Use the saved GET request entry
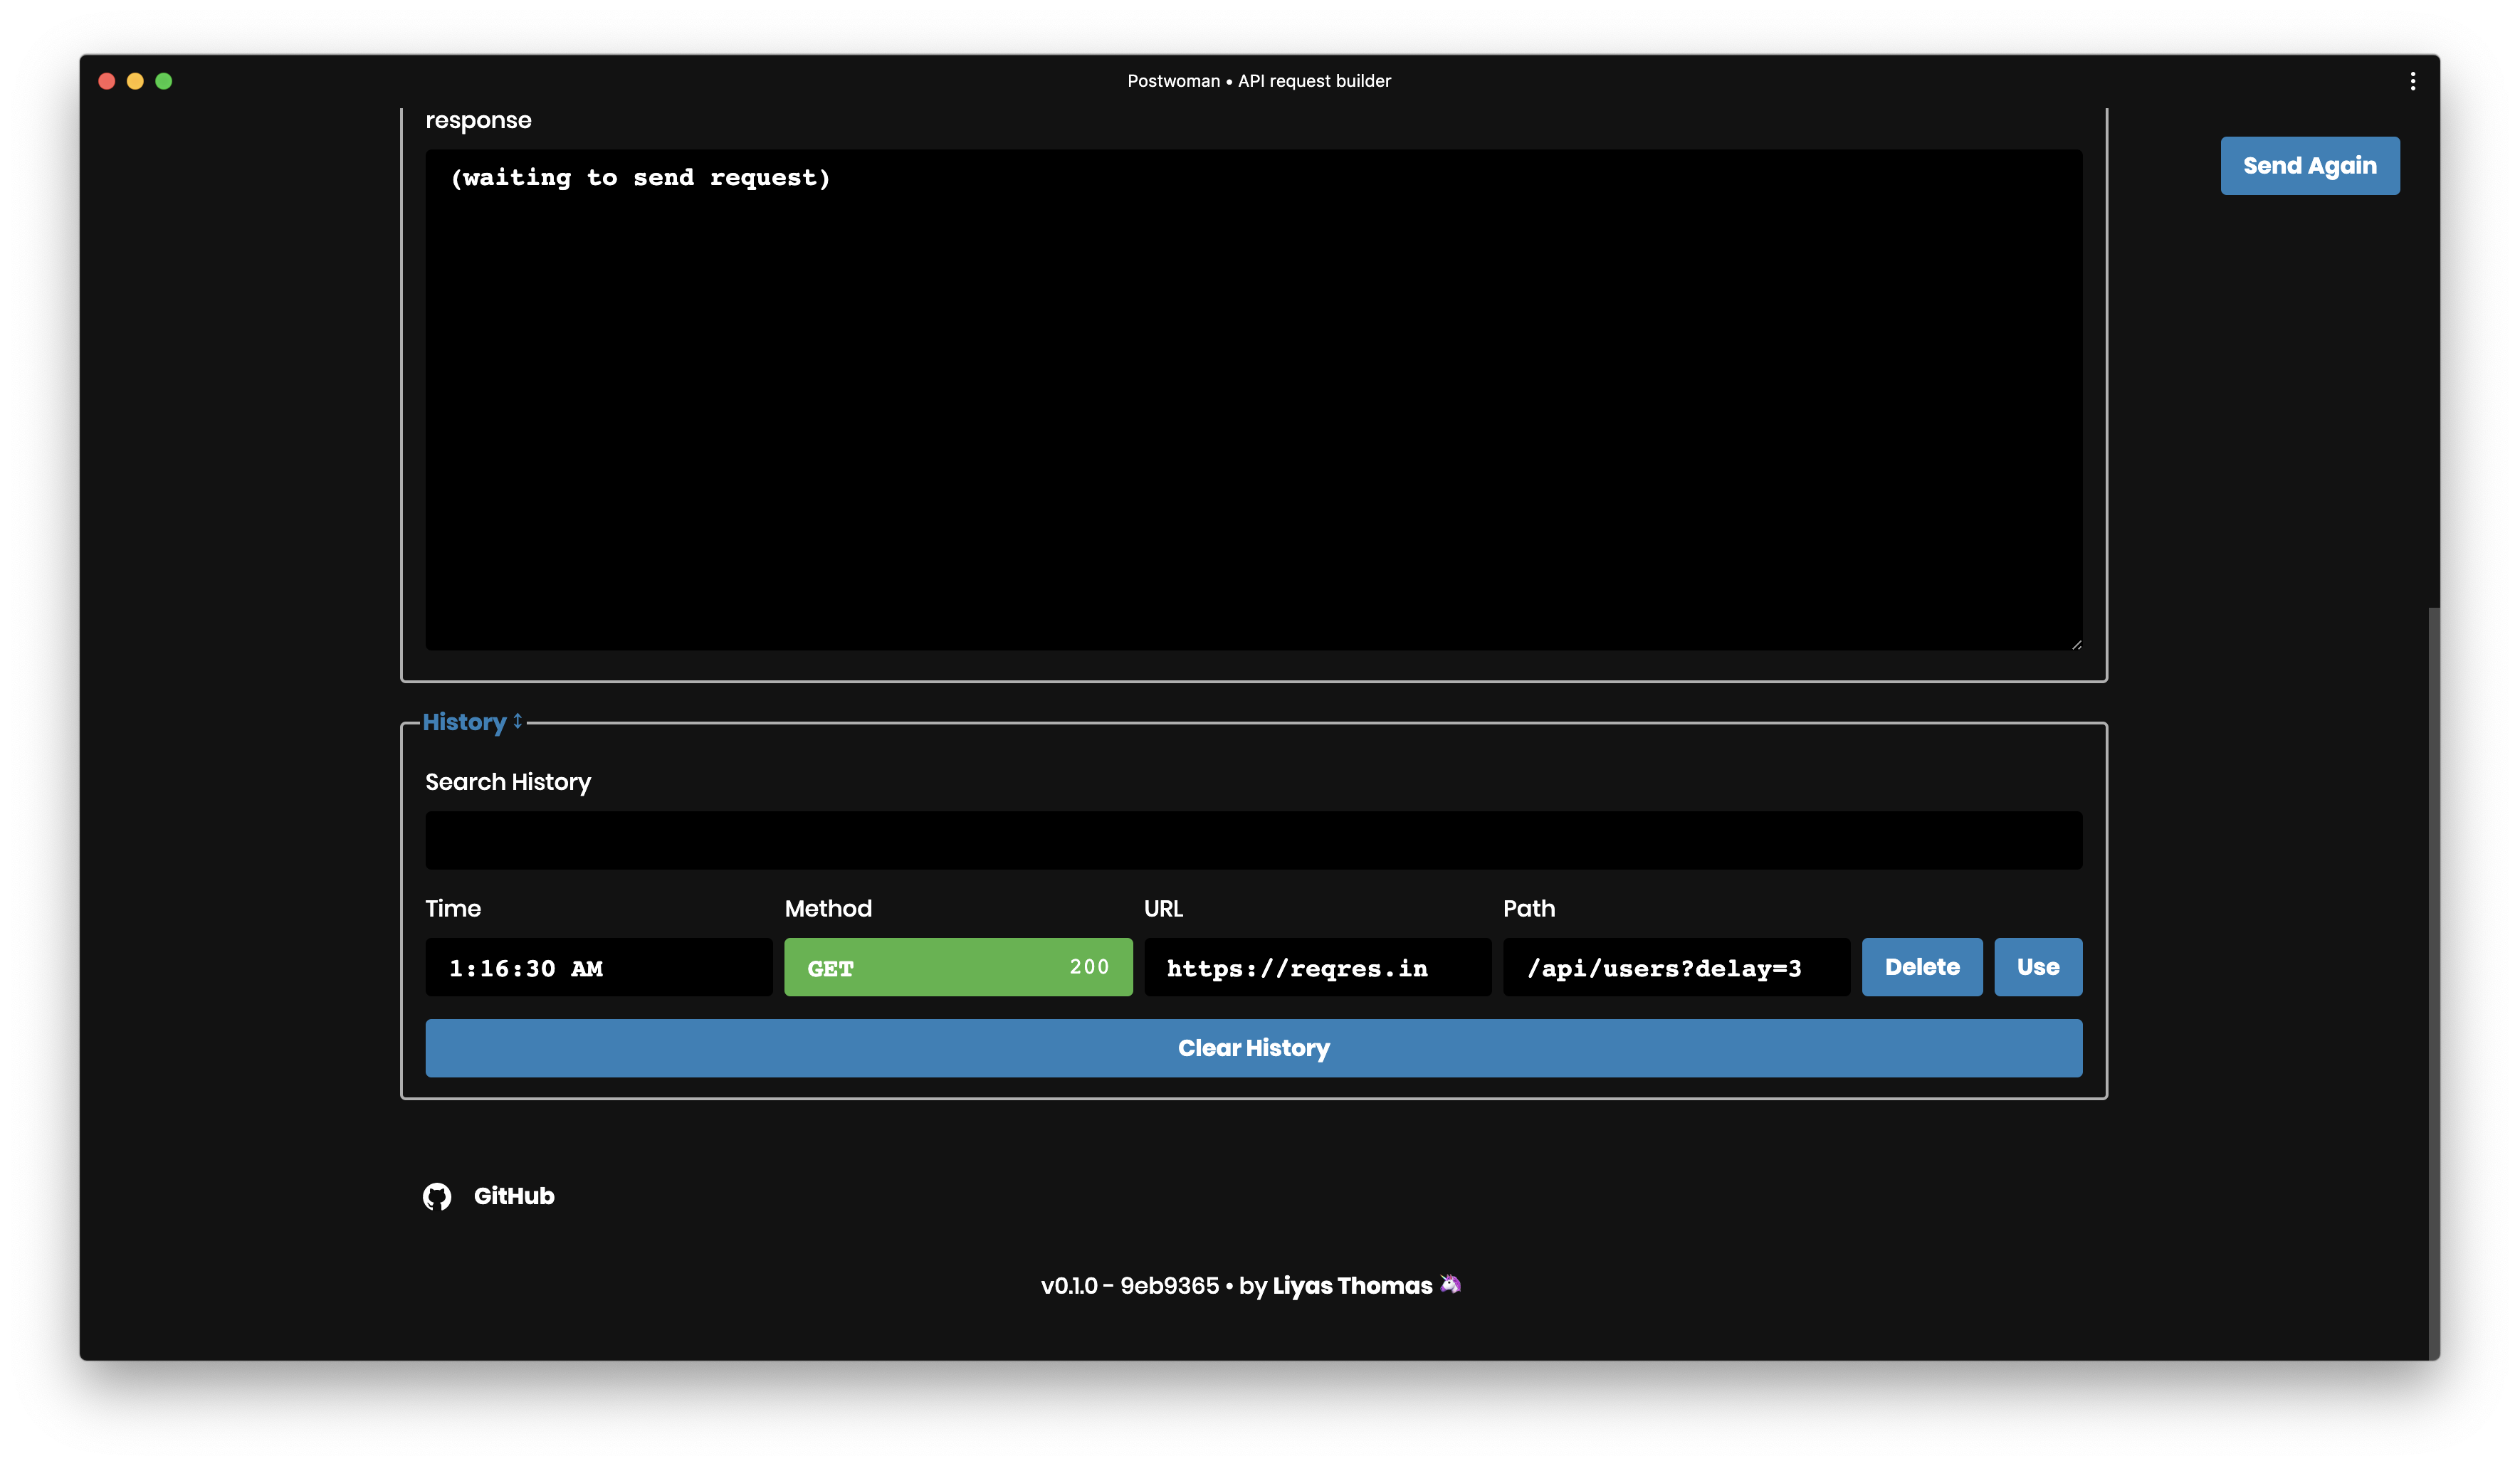The image size is (2520, 1466). tap(2037, 967)
